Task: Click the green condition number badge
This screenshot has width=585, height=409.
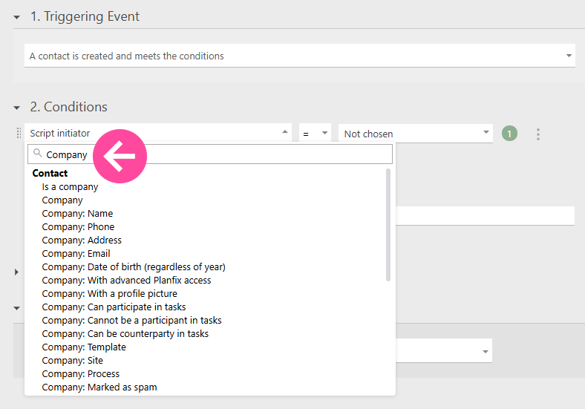Action: pyautogui.click(x=509, y=134)
